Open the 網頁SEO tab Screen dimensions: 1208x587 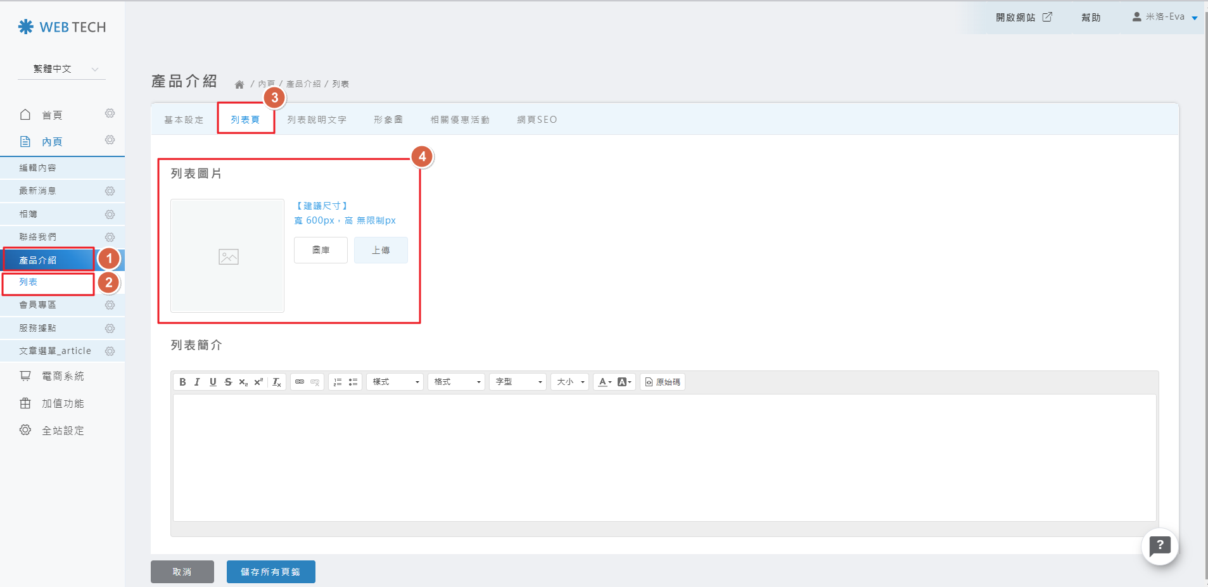click(x=537, y=120)
